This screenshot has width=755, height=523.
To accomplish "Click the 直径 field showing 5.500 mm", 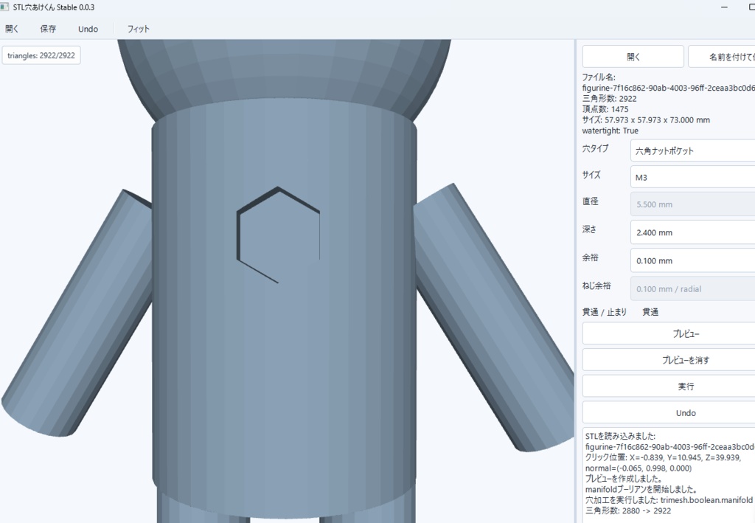I will point(692,204).
